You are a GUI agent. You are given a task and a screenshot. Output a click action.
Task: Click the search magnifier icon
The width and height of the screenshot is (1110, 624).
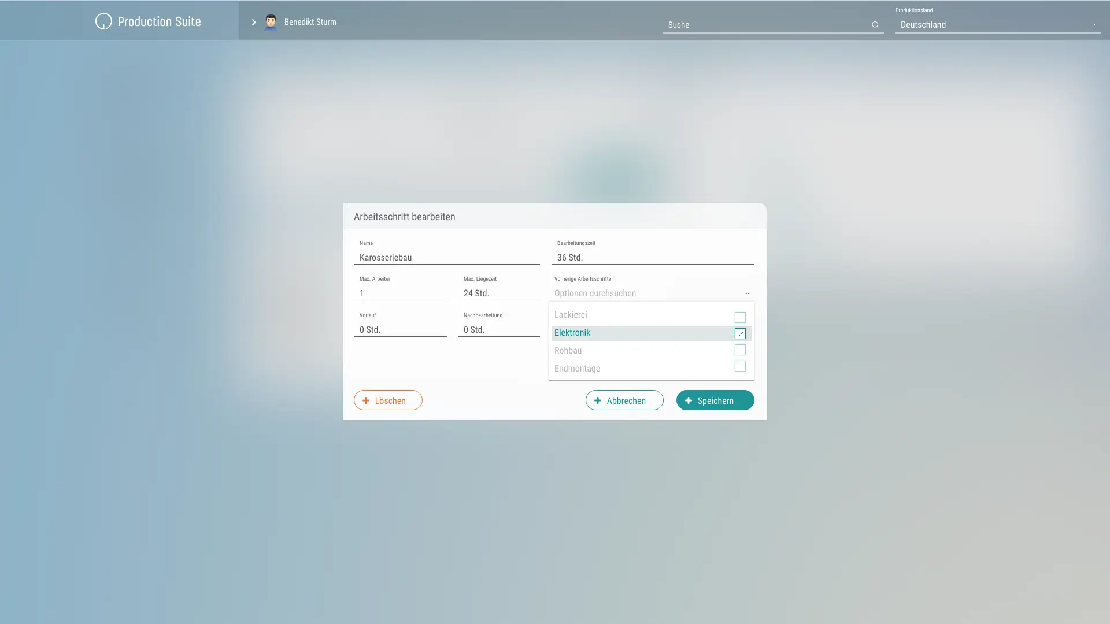(875, 25)
